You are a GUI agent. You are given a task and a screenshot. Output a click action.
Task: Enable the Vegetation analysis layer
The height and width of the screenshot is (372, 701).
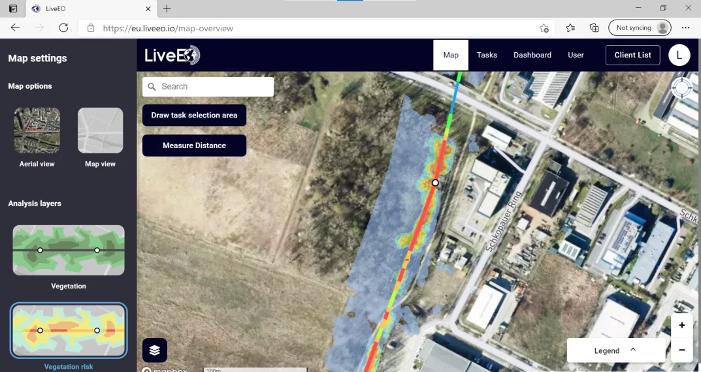tap(69, 250)
